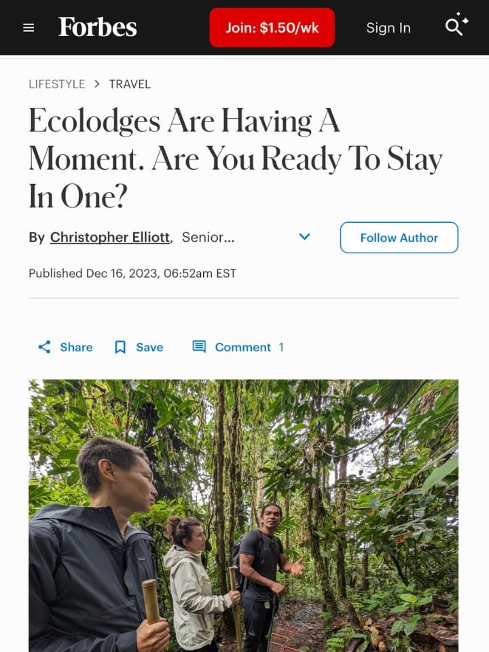Click the search magnifier icon
The image size is (489, 652).
(x=454, y=26)
